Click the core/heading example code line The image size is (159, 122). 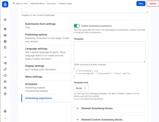[x=87, y=71]
